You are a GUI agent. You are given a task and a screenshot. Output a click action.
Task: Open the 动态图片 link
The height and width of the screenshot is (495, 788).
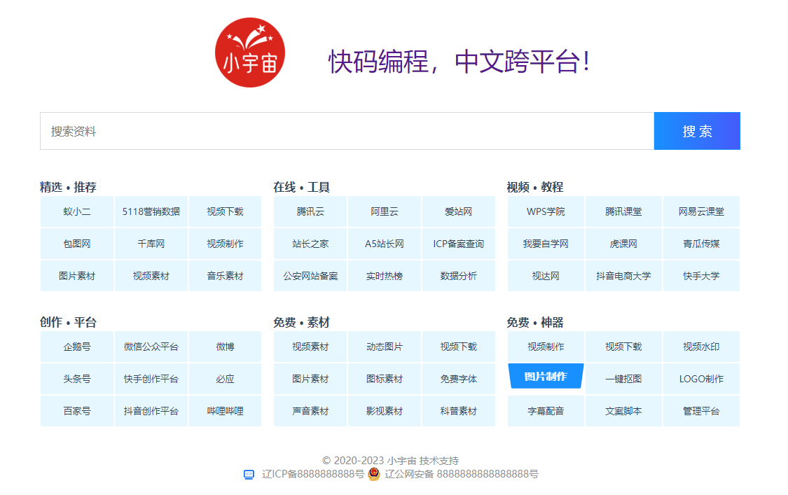point(385,347)
